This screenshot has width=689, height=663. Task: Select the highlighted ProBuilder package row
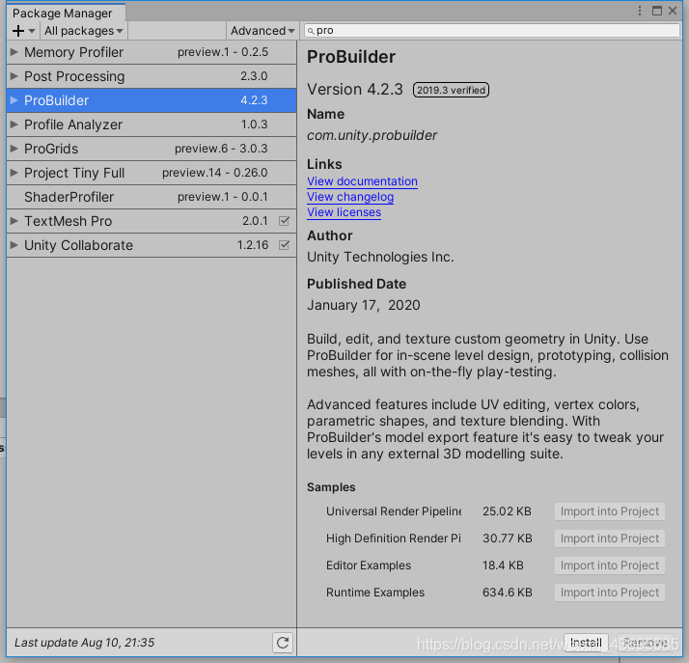click(152, 100)
